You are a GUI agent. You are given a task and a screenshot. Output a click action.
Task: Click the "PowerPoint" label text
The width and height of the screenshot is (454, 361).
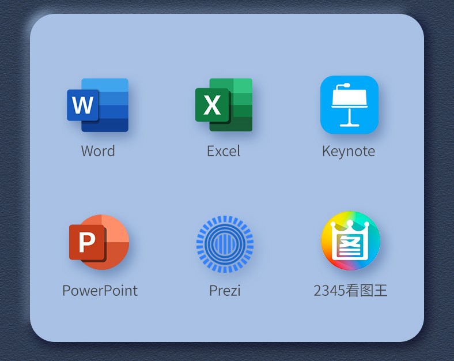(x=100, y=291)
